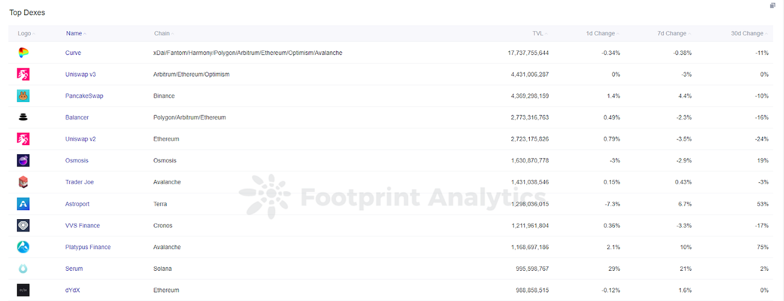Click the Balancer logo icon
The width and height of the screenshot is (784, 301).
(x=23, y=118)
